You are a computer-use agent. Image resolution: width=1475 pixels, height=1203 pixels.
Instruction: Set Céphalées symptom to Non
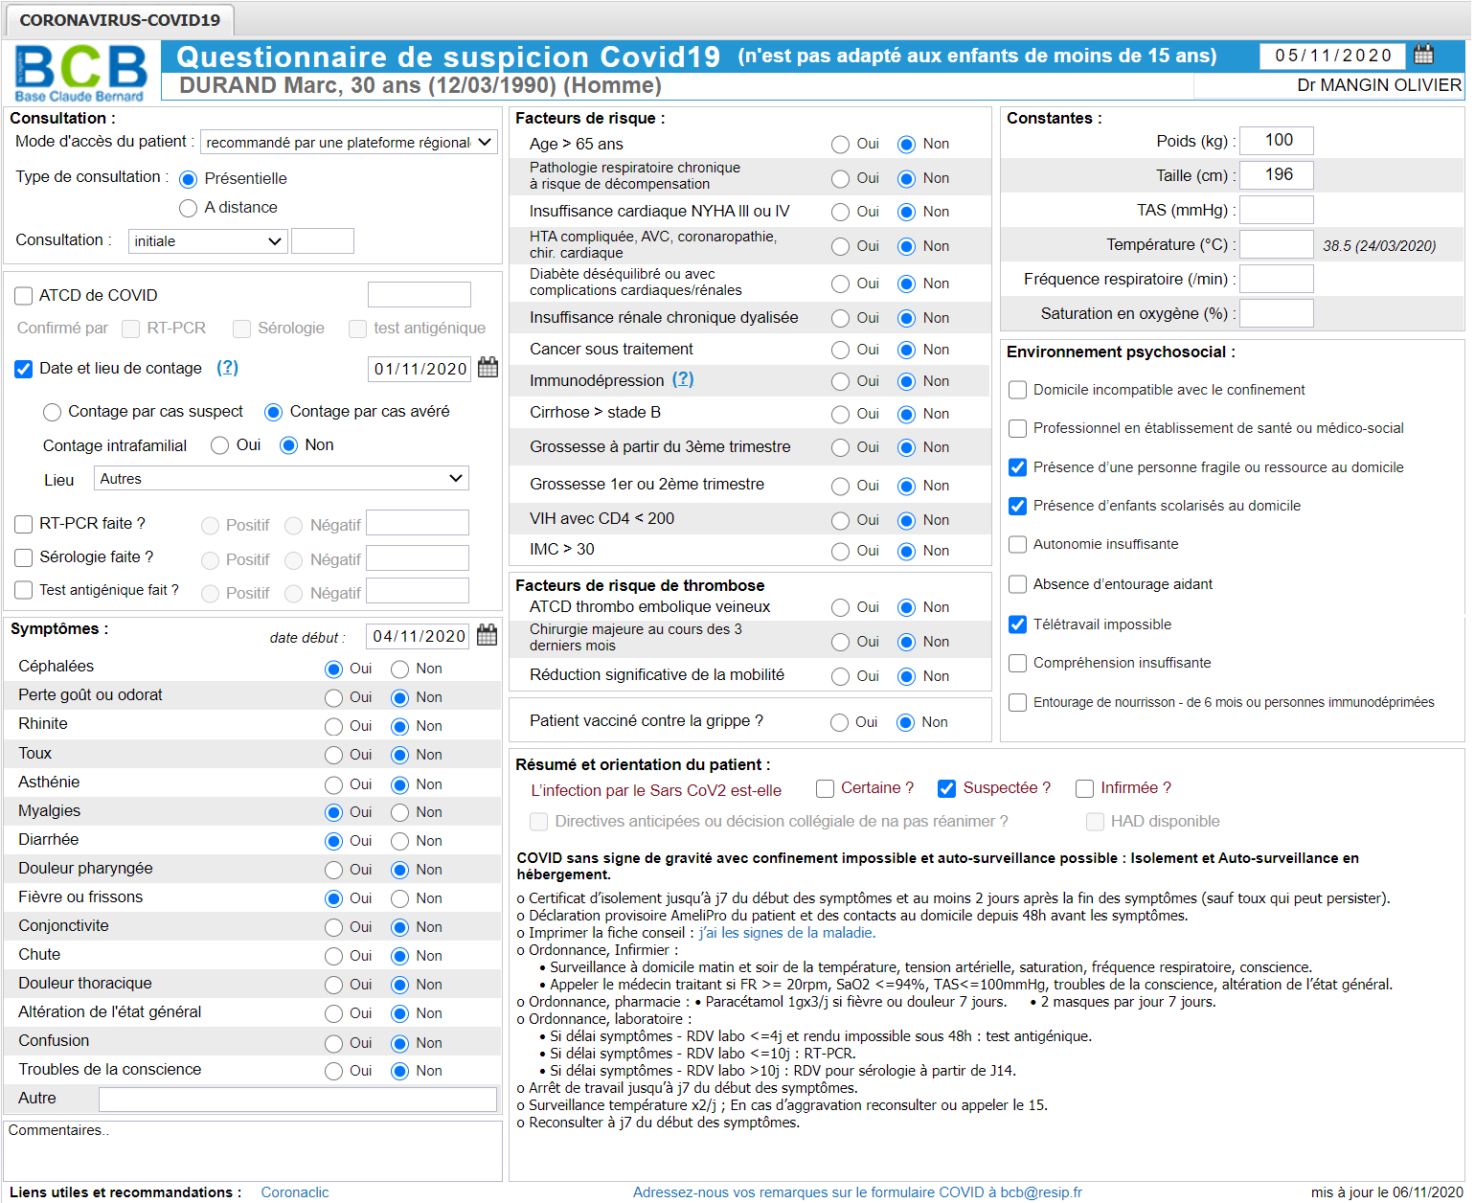pos(399,669)
